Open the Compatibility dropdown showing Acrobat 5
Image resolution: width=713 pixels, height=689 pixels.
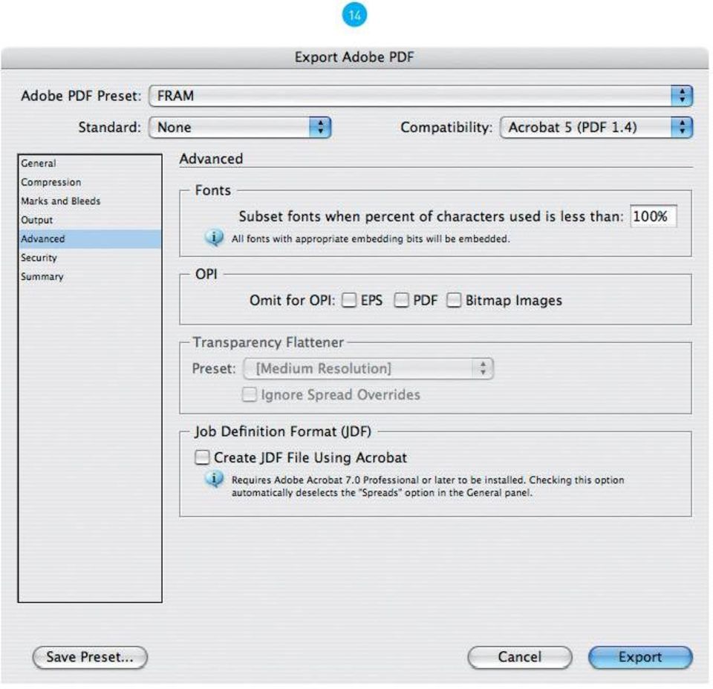(596, 127)
